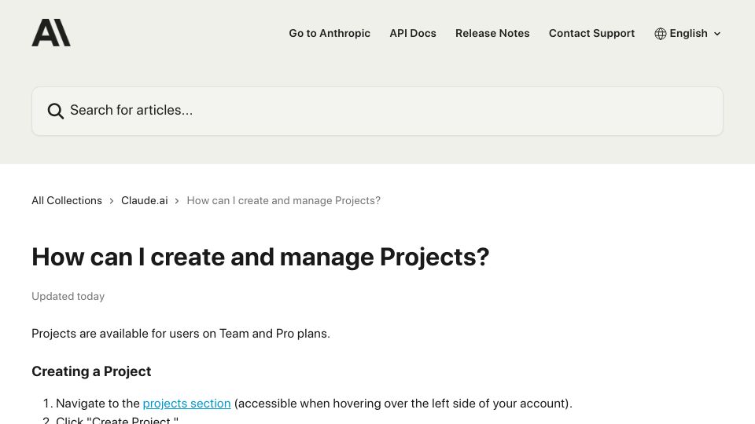Open Go to Anthropic link
This screenshot has width=755, height=424.
pos(330,33)
